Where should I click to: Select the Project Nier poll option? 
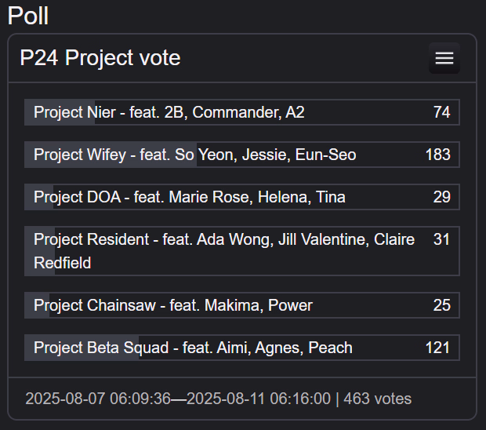169,113
